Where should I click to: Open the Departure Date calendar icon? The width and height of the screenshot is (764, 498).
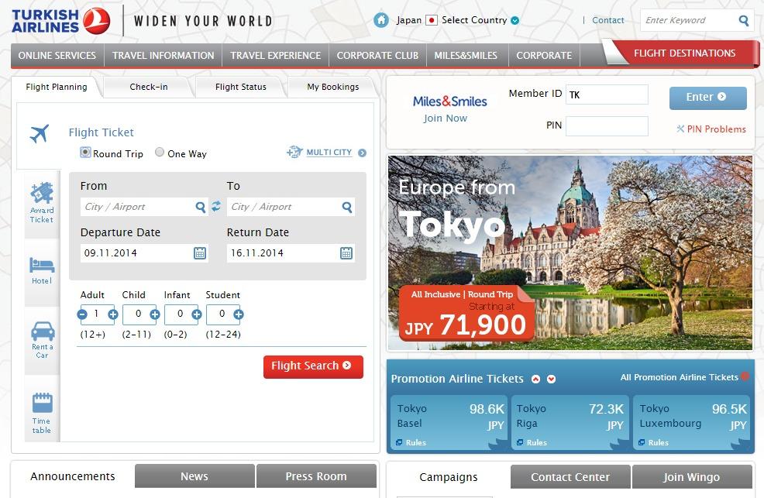tap(200, 253)
